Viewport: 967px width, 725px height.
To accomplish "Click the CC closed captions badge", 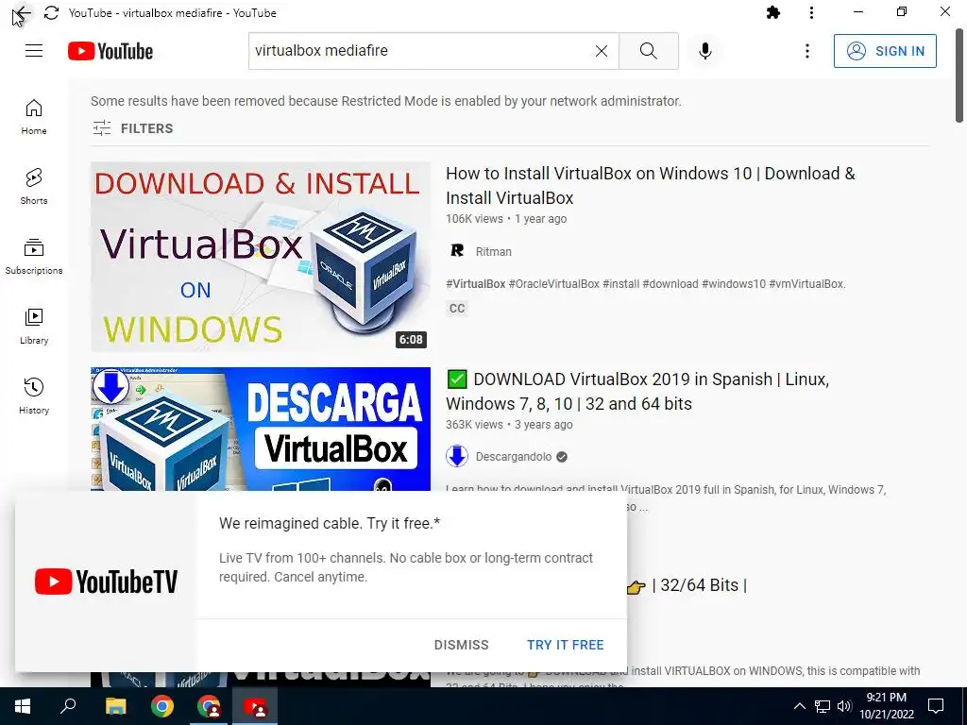I will (x=457, y=309).
